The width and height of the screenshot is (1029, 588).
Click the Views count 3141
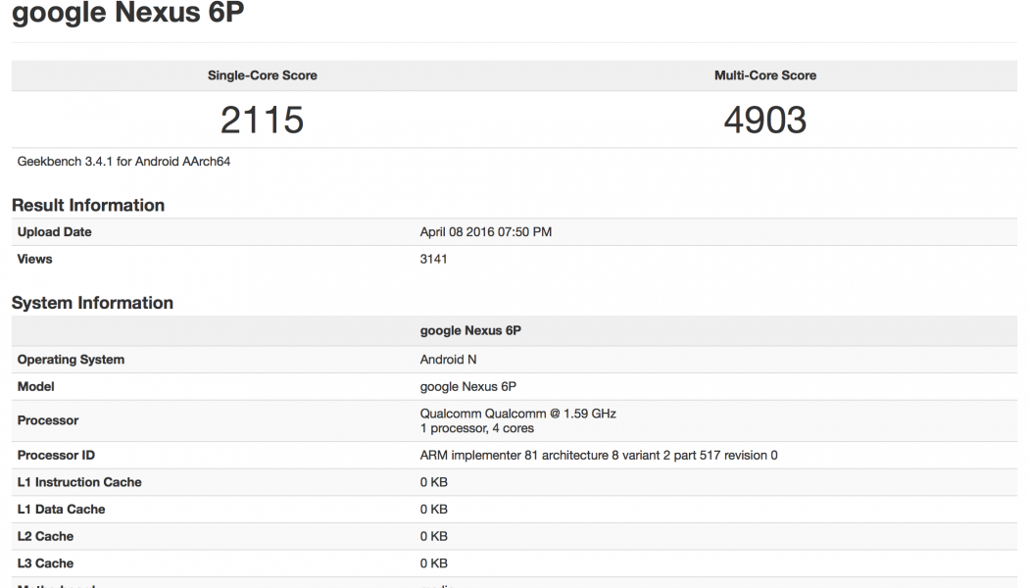[433, 260]
